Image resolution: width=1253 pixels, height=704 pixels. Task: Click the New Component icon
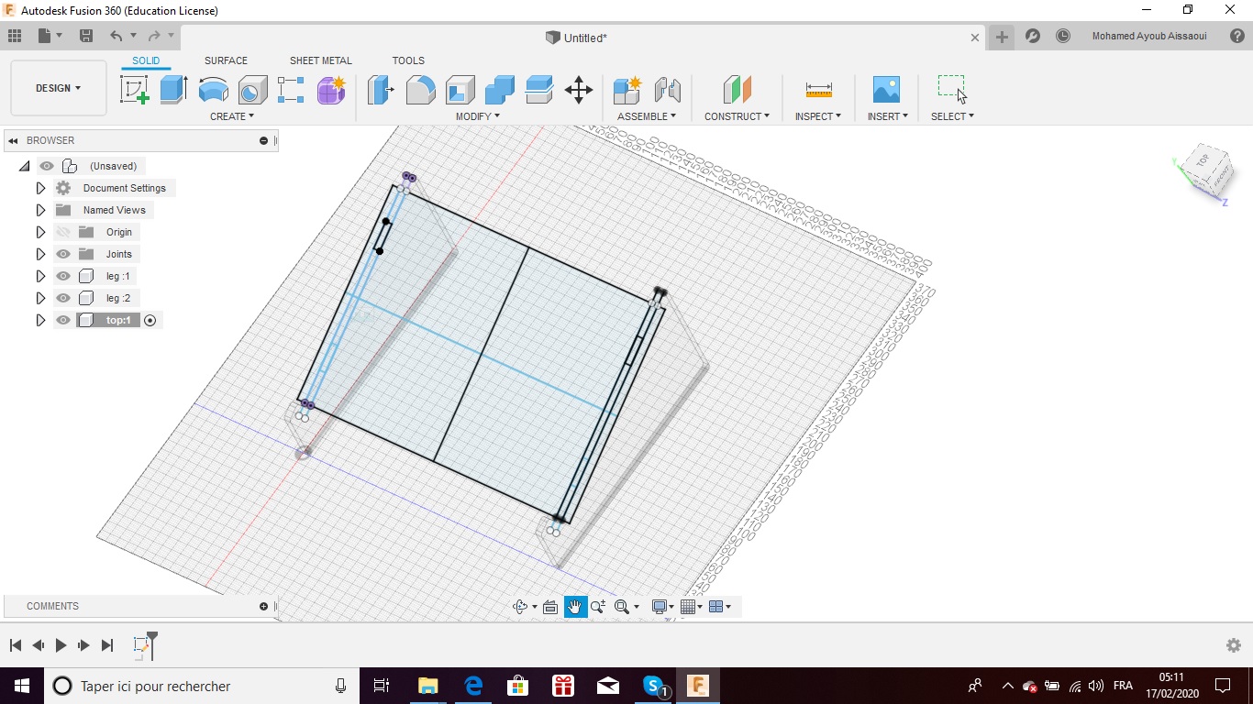pos(627,90)
